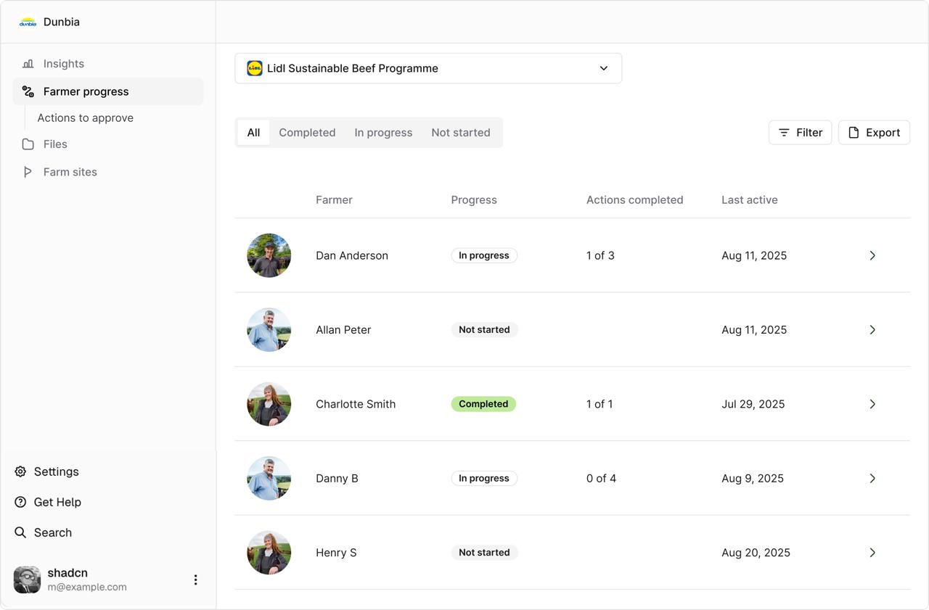
Task: Click the Farm sites flag icon
Action: pyautogui.click(x=28, y=171)
